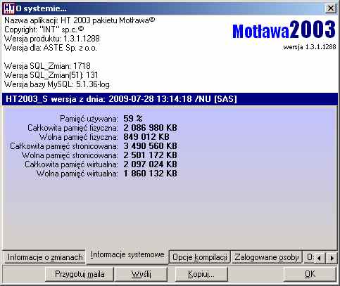Click the Wersja SQL_Zmian: 1718 line
This screenshot has height=286, width=340.
point(47,66)
